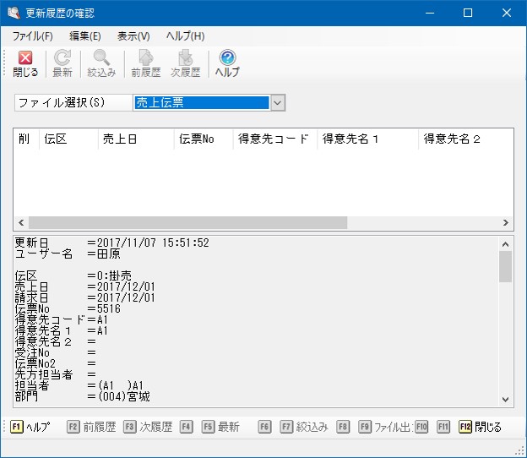Open the ファイル(F) menu
The height and width of the screenshot is (458, 527).
(33, 36)
